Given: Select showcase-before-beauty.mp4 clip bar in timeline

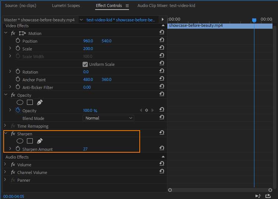Looking at the screenshot, I should pos(220,26).
